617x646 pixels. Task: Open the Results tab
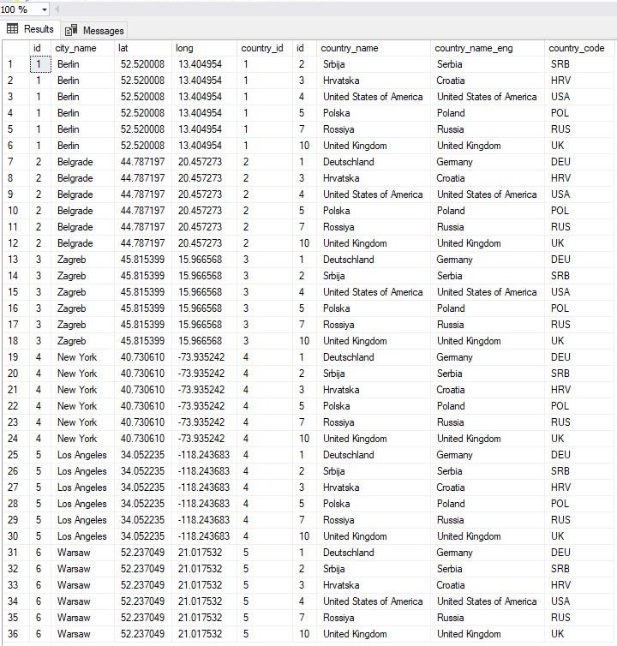click(31, 29)
